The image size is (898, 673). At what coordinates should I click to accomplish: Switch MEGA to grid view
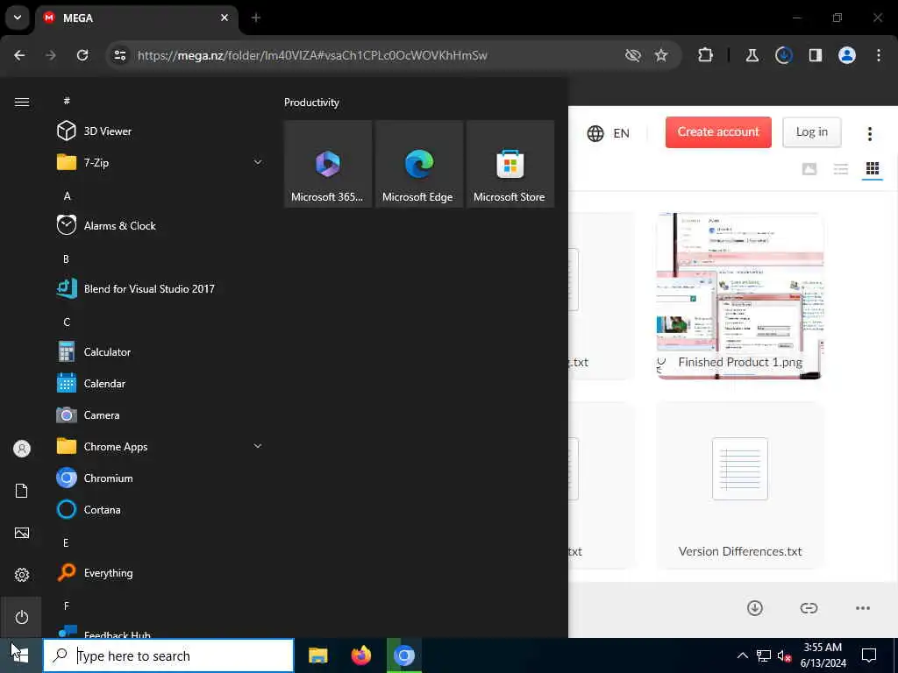[x=873, y=169]
